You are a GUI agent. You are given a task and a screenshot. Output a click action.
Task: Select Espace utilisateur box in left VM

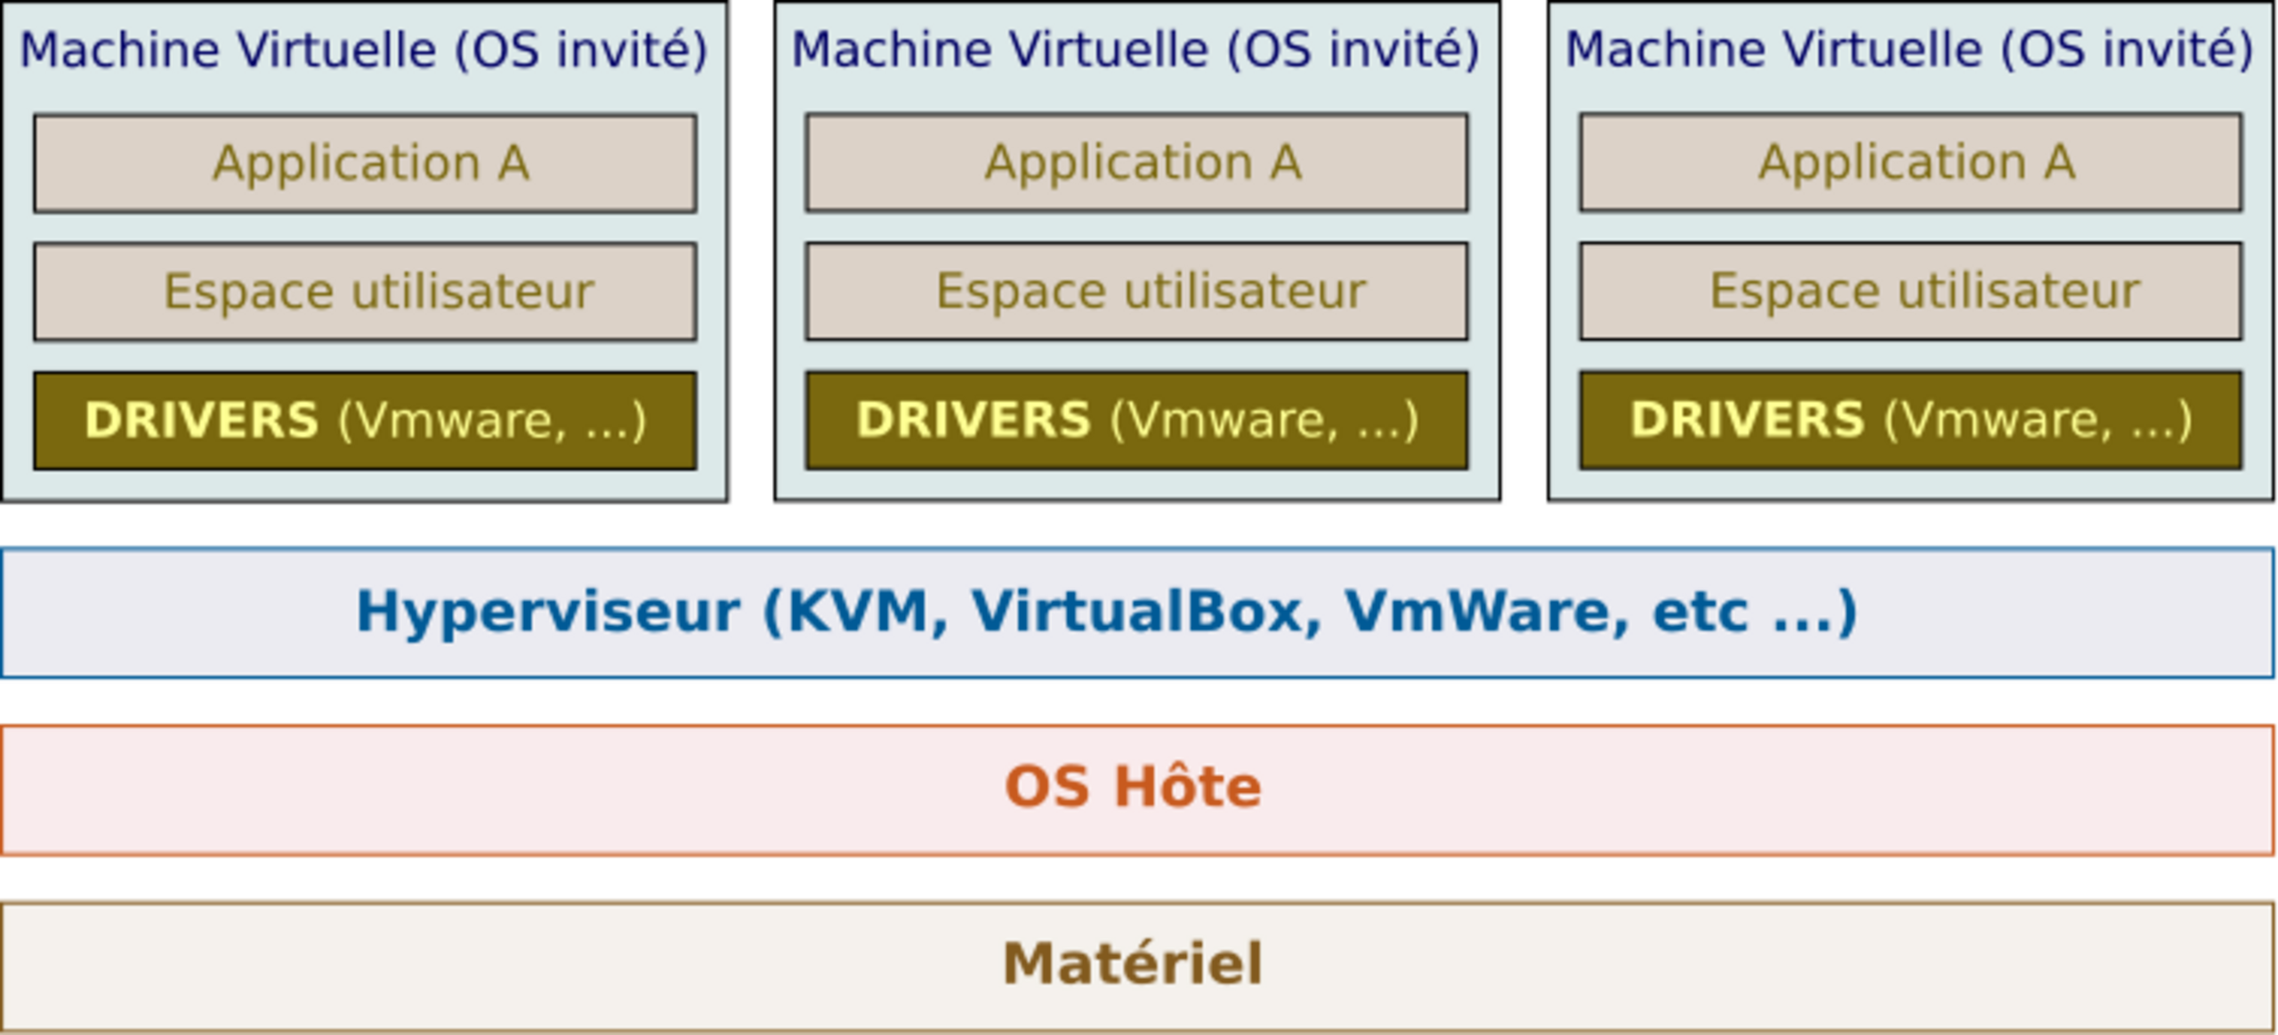(365, 292)
